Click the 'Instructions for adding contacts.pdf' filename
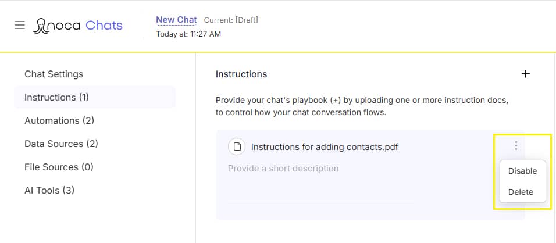The height and width of the screenshot is (243, 556). (x=325, y=146)
